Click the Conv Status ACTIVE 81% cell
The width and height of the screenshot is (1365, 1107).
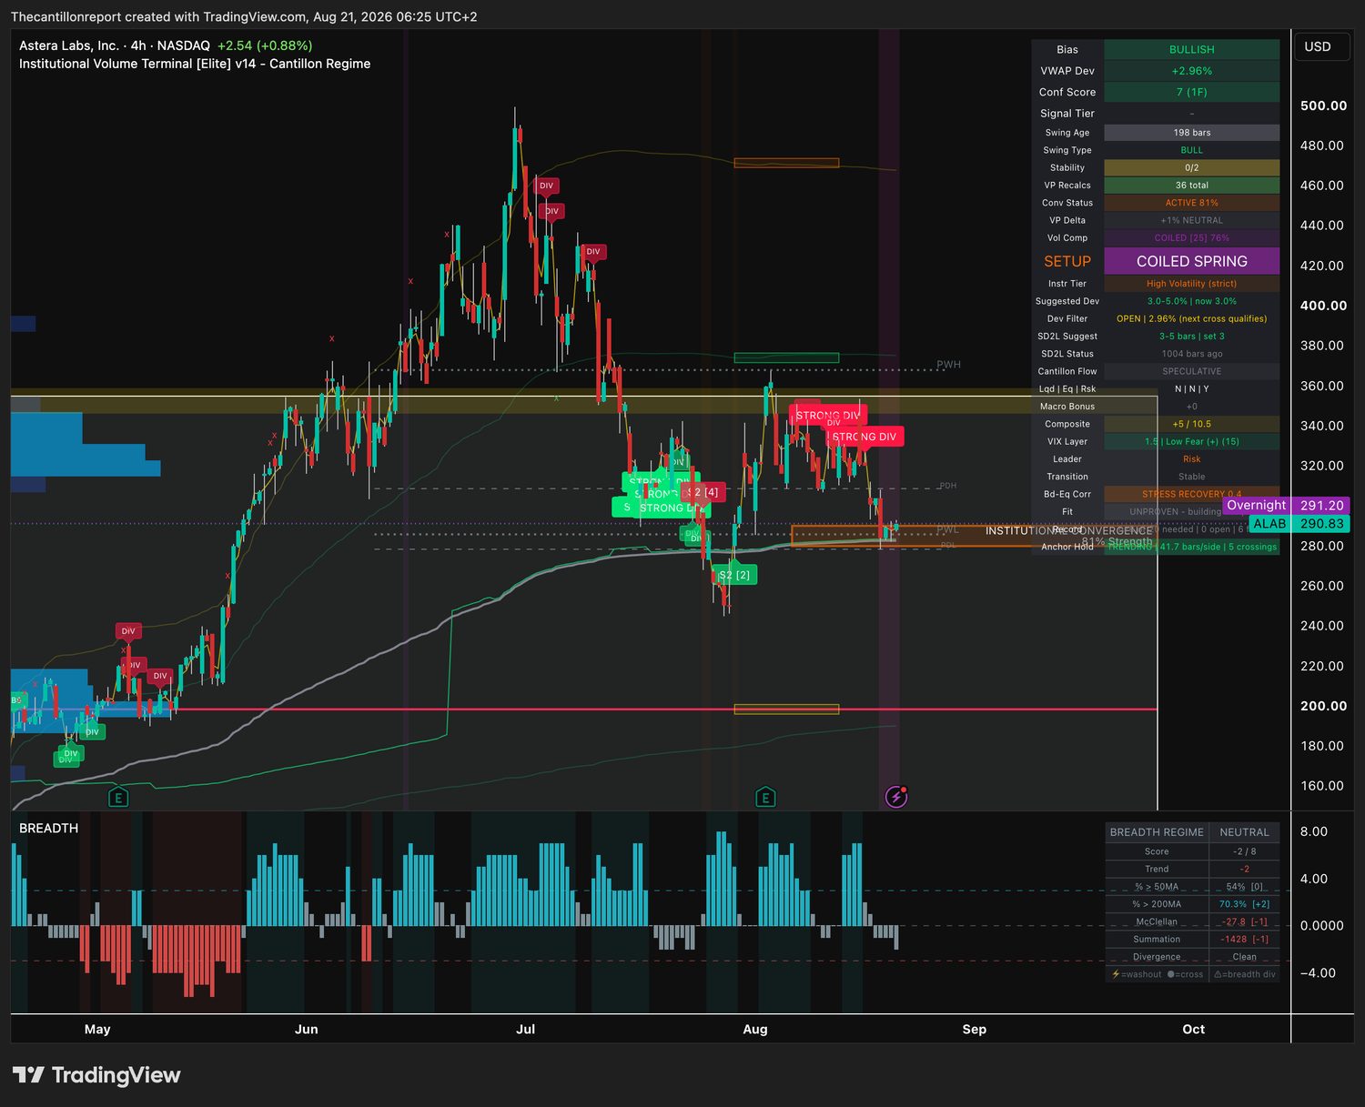[x=1192, y=203]
